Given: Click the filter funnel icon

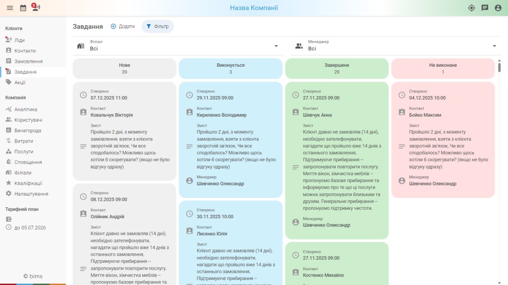Looking at the screenshot, I should pos(149,26).
